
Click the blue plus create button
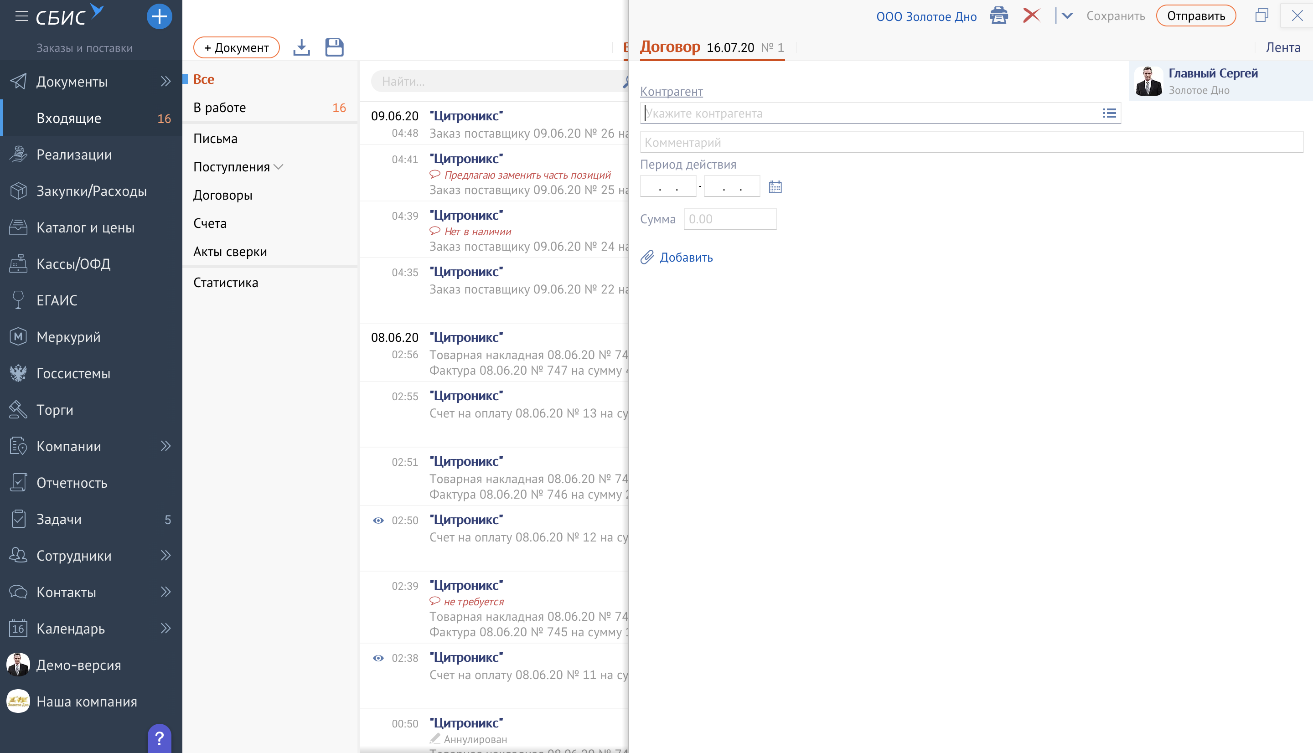pos(159,16)
